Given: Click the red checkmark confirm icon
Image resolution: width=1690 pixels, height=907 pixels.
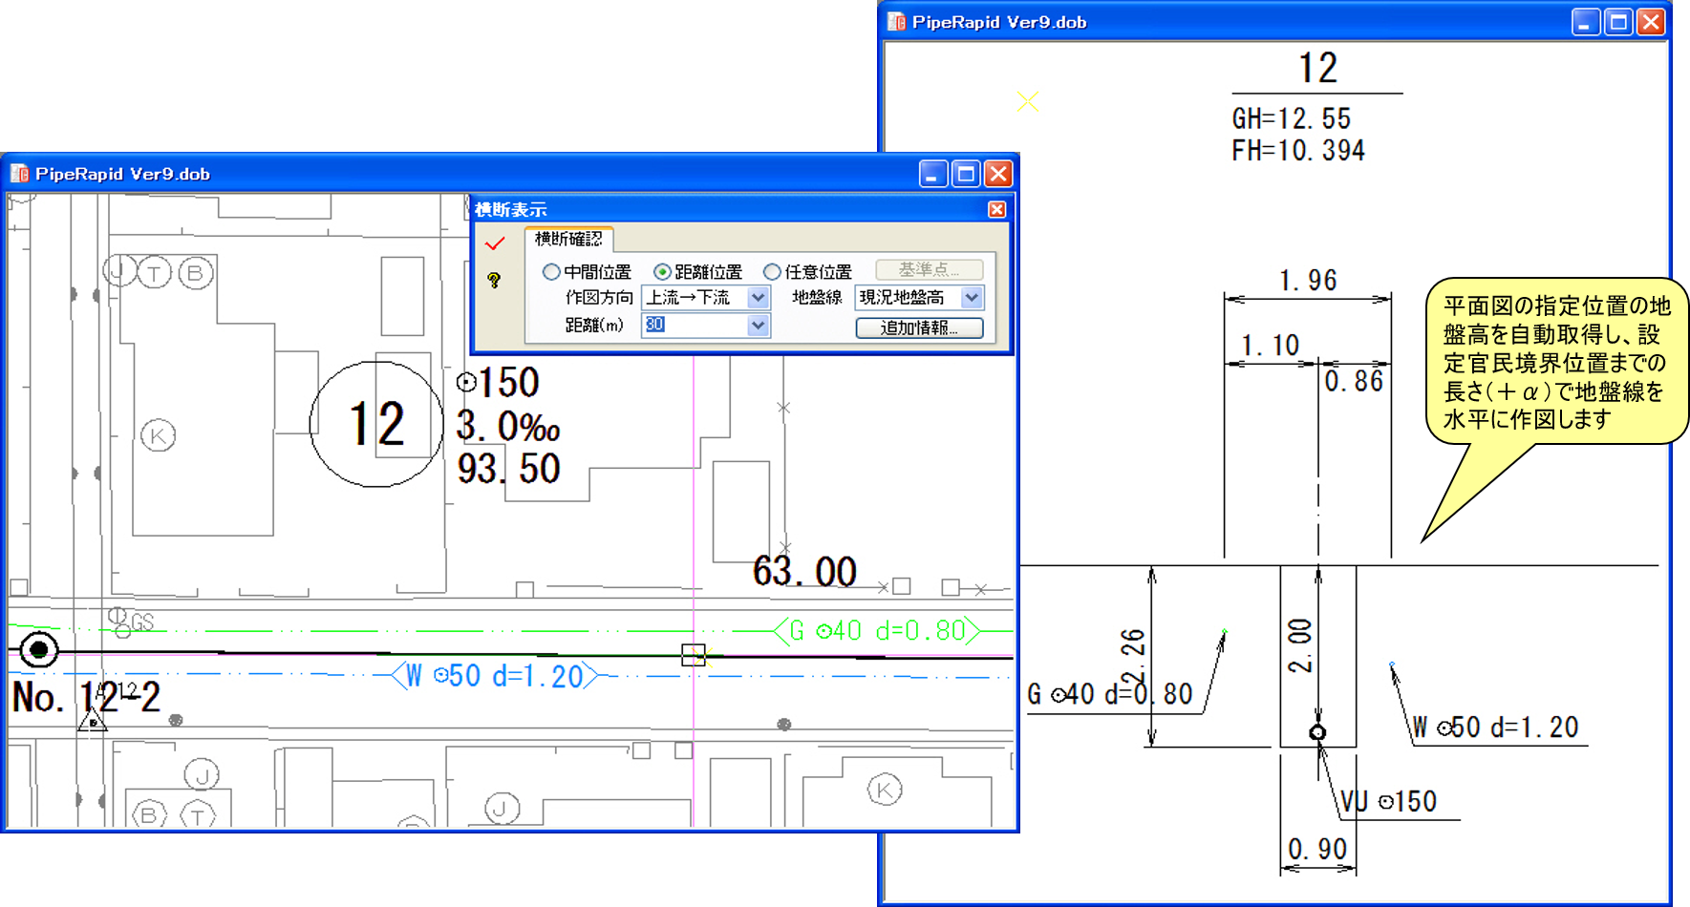Looking at the screenshot, I should (x=494, y=243).
